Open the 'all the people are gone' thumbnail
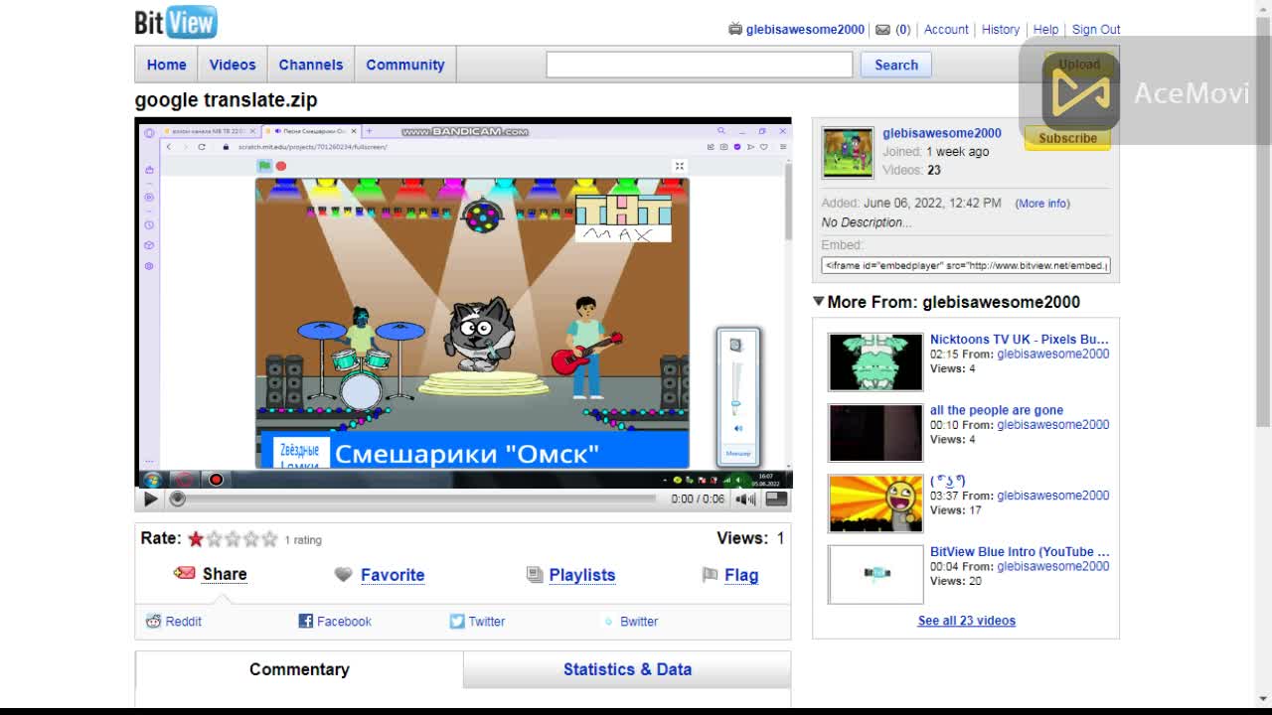This screenshot has height=715, width=1272. pos(875,433)
